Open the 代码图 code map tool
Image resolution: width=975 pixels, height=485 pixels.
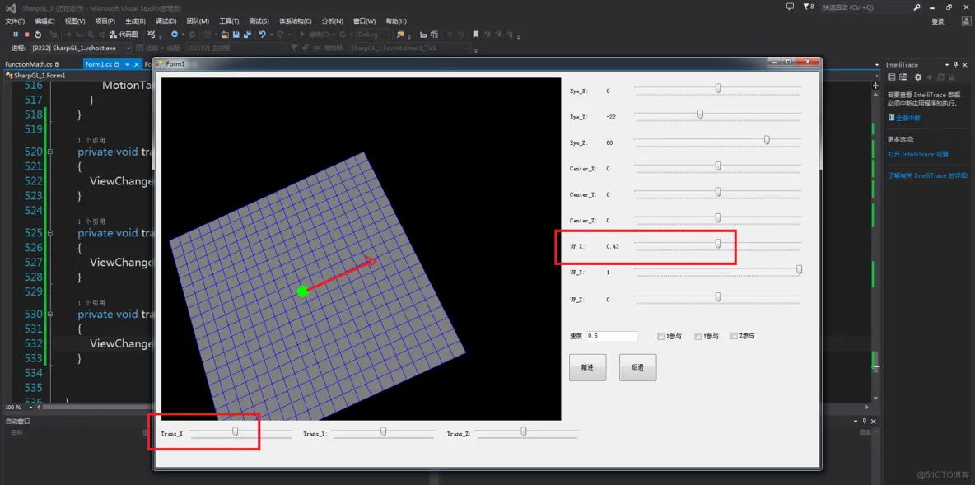click(x=124, y=35)
